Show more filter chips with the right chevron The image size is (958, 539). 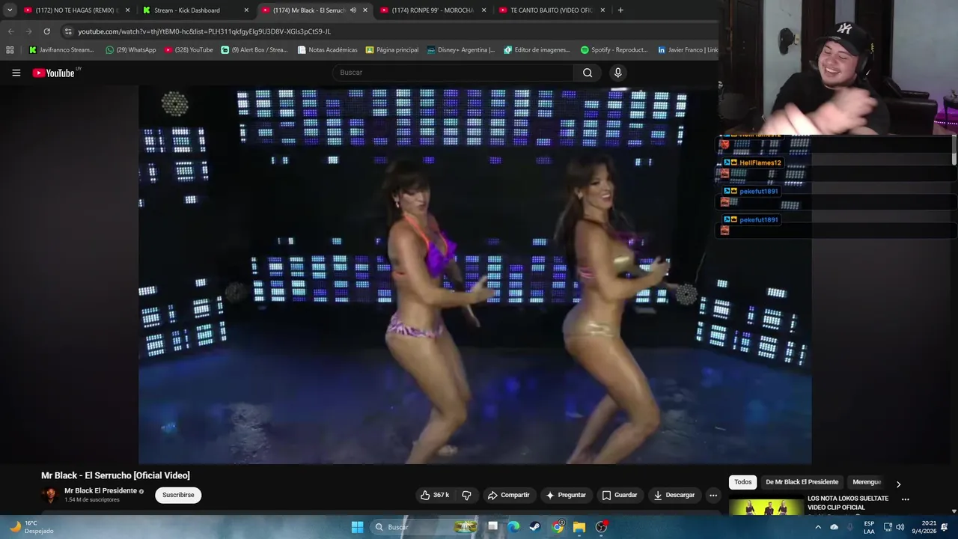tap(898, 484)
